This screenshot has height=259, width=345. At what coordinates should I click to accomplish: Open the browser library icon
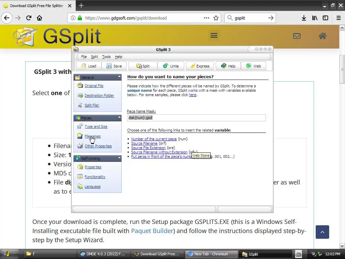[x=315, y=18]
